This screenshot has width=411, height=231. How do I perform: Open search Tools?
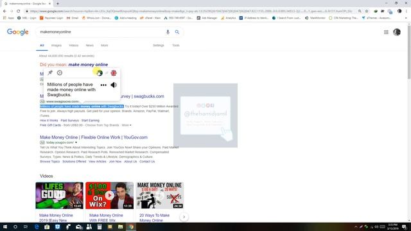point(176,46)
